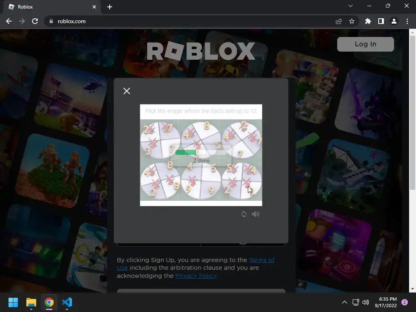The width and height of the screenshot is (416, 312).
Task: Open Chrome three-dot menu
Action: point(407,21)
